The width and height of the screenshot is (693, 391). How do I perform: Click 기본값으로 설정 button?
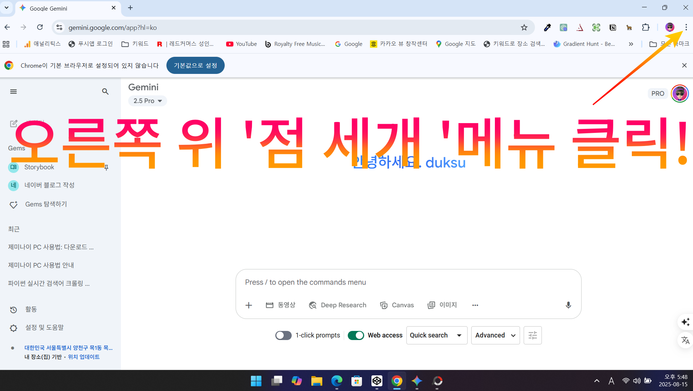(196, 66)
